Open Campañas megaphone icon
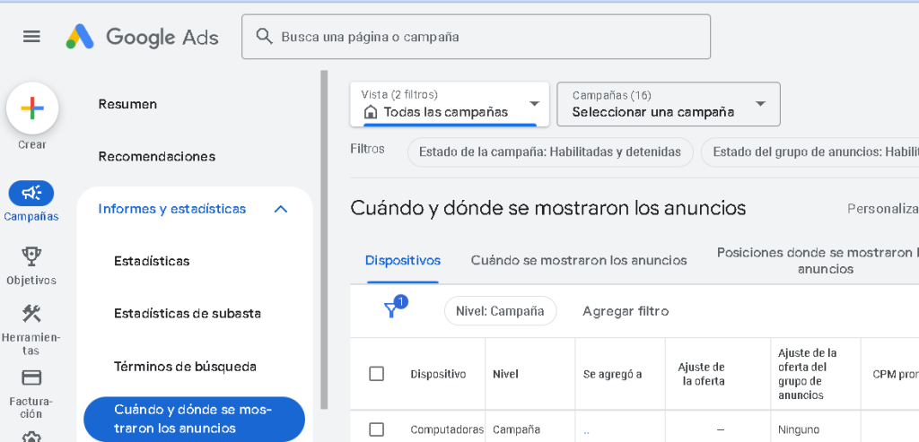Viewport: 919px width, 442px height. [31, 193]
